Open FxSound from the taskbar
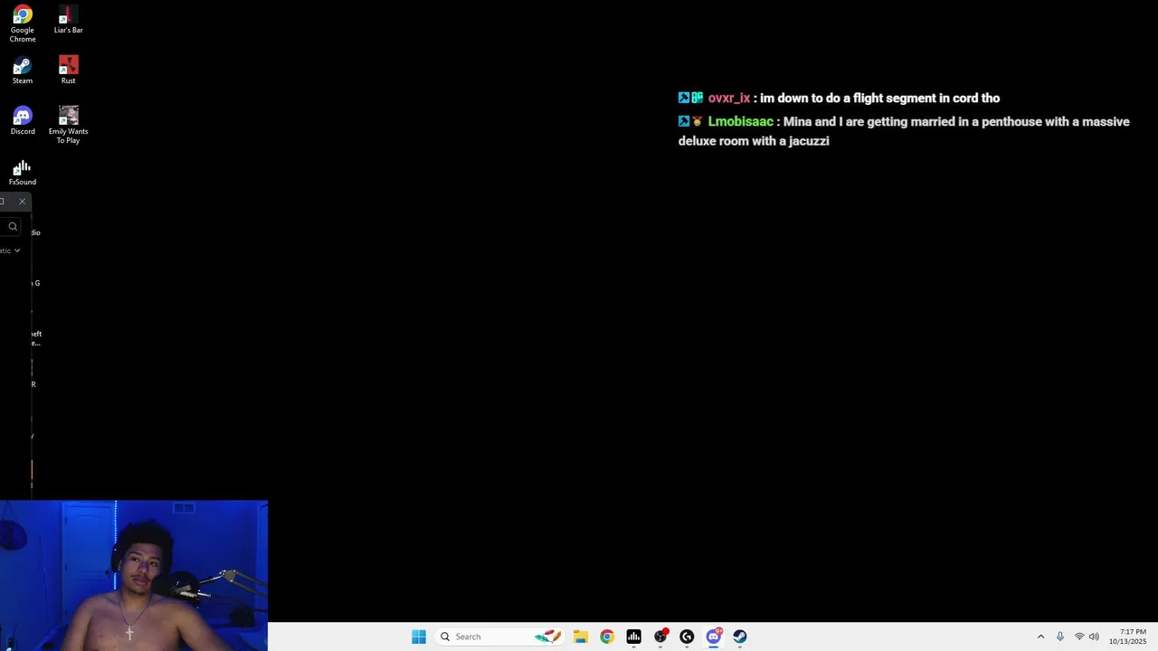The image size is (1158, 651). [x=633, y=637]
